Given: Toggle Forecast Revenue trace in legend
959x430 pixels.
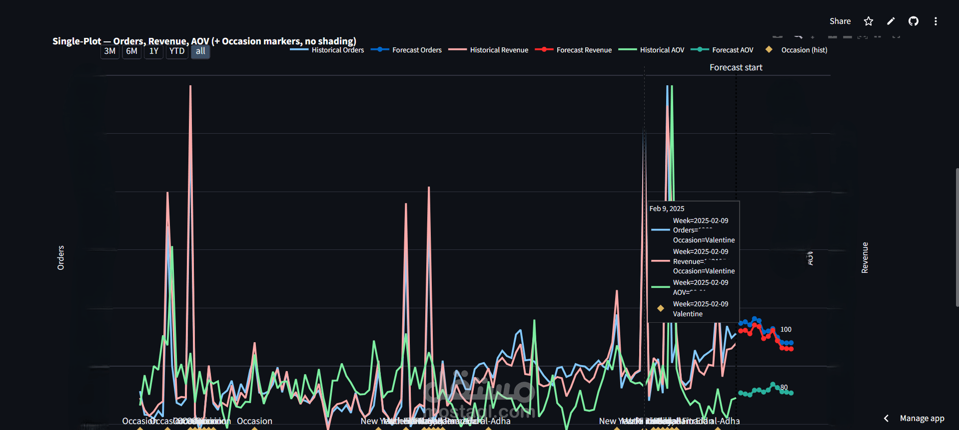Looking at the screenshot, I should tap(573, 50).
